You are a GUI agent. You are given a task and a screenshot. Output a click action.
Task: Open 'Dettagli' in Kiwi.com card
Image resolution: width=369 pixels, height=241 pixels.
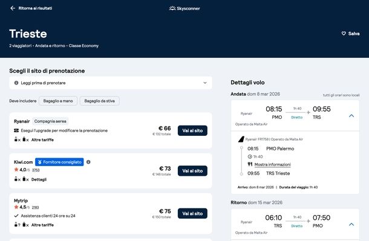click(39, 179)
